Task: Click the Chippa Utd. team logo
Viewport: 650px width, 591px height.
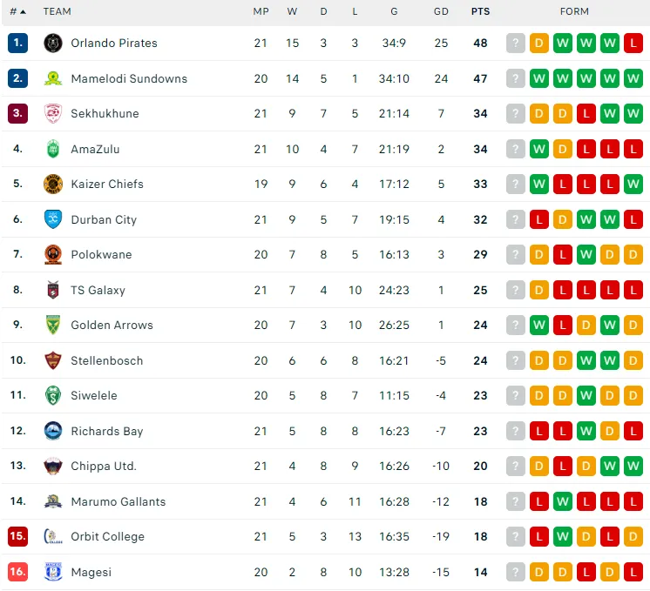Action: tap(53, 466)
